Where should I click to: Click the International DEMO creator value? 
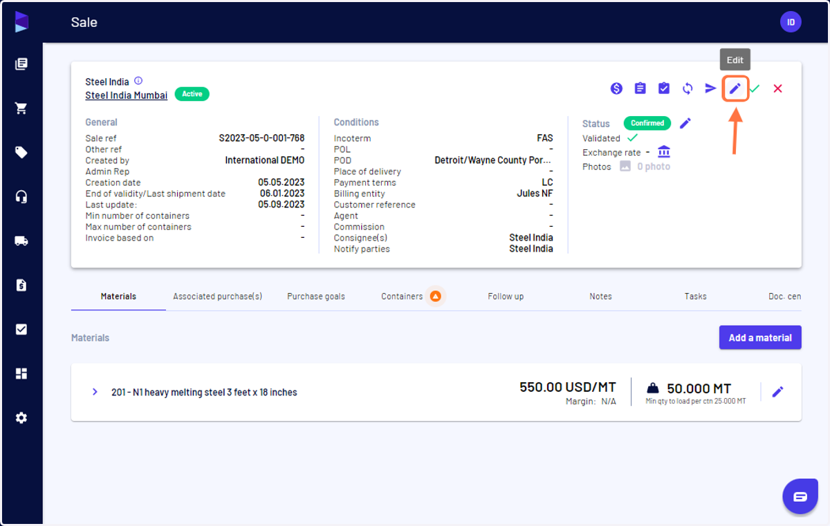[x=265, y=160]
